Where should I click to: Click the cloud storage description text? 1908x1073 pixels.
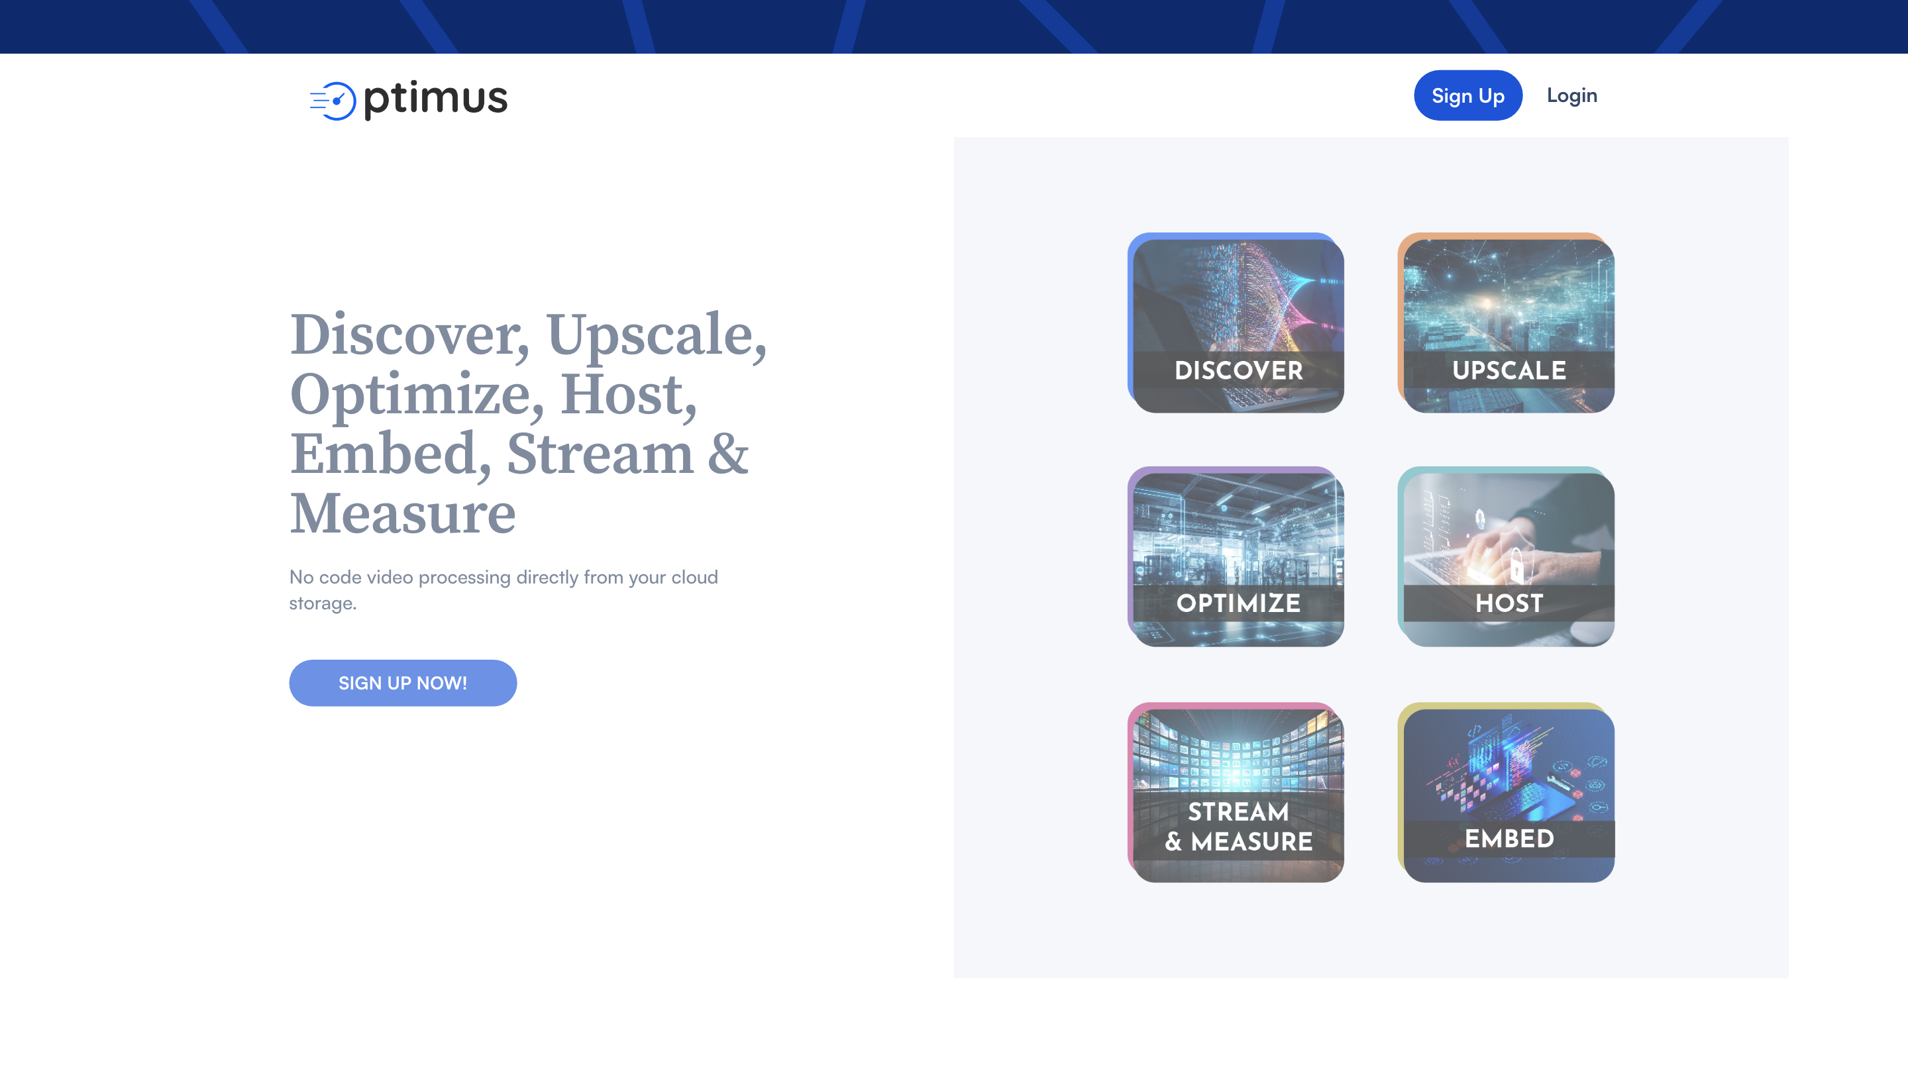(503, 589)
